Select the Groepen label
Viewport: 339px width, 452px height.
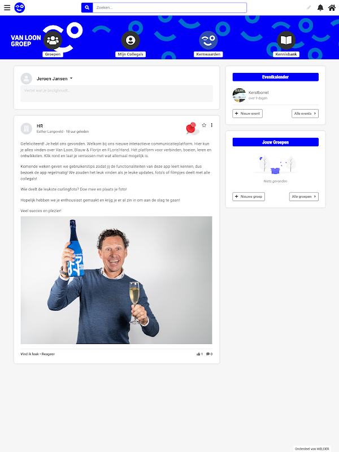tap(53, 54)
